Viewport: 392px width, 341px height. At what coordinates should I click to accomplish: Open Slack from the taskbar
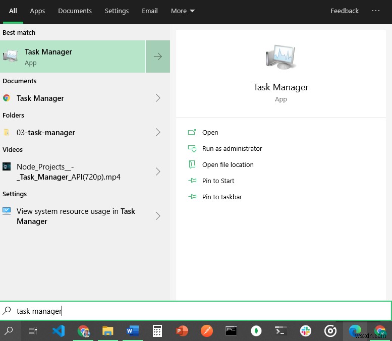pos(306,331)
